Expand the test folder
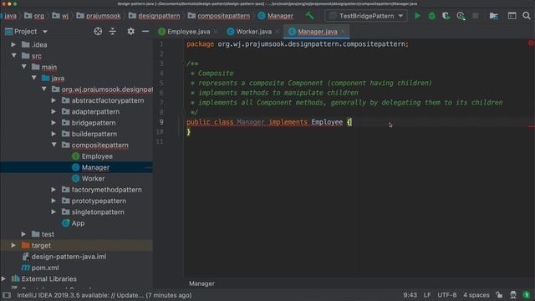535x301 pixels. click(23, 234)
